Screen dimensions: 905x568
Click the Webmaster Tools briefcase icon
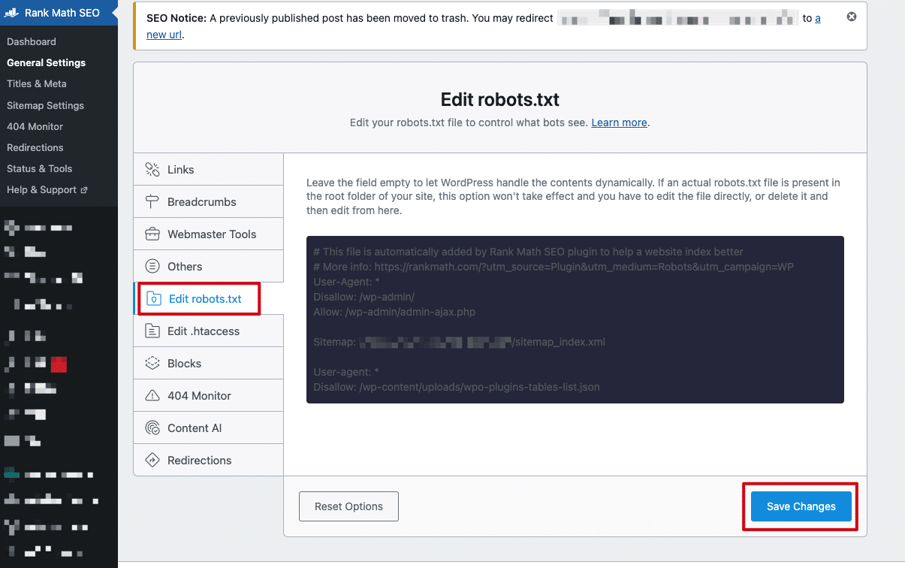[152, 234]
